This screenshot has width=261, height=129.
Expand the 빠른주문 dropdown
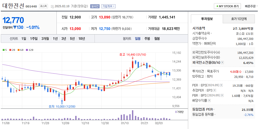tap(251, 6)
